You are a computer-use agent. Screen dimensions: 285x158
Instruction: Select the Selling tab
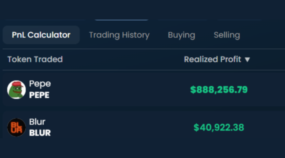coord(227,35)
